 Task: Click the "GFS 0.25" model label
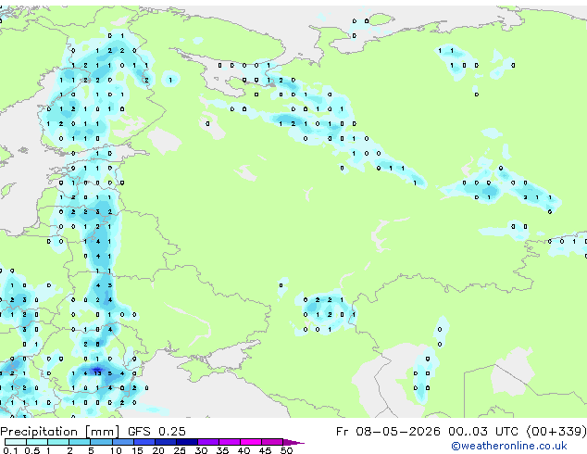coord(156,432)
